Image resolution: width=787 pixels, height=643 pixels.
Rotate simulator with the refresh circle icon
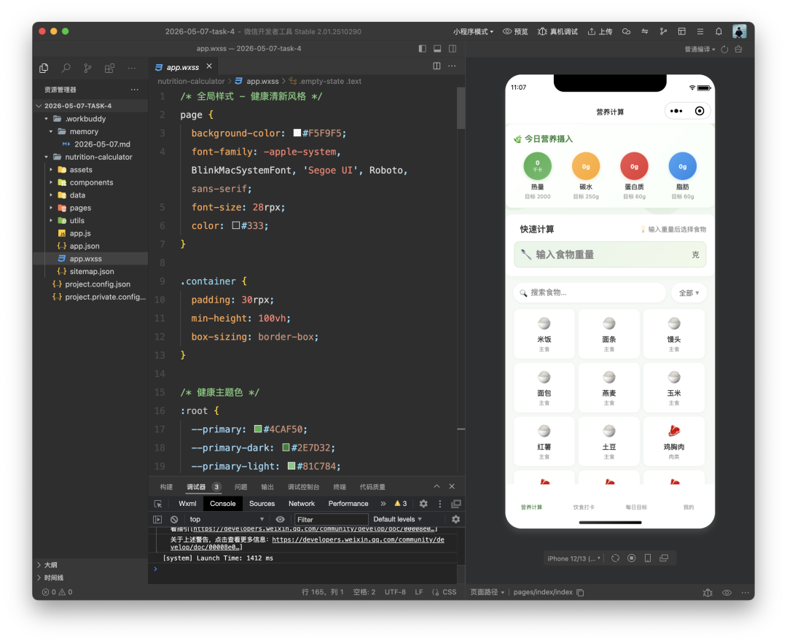(x=615, y=558)
